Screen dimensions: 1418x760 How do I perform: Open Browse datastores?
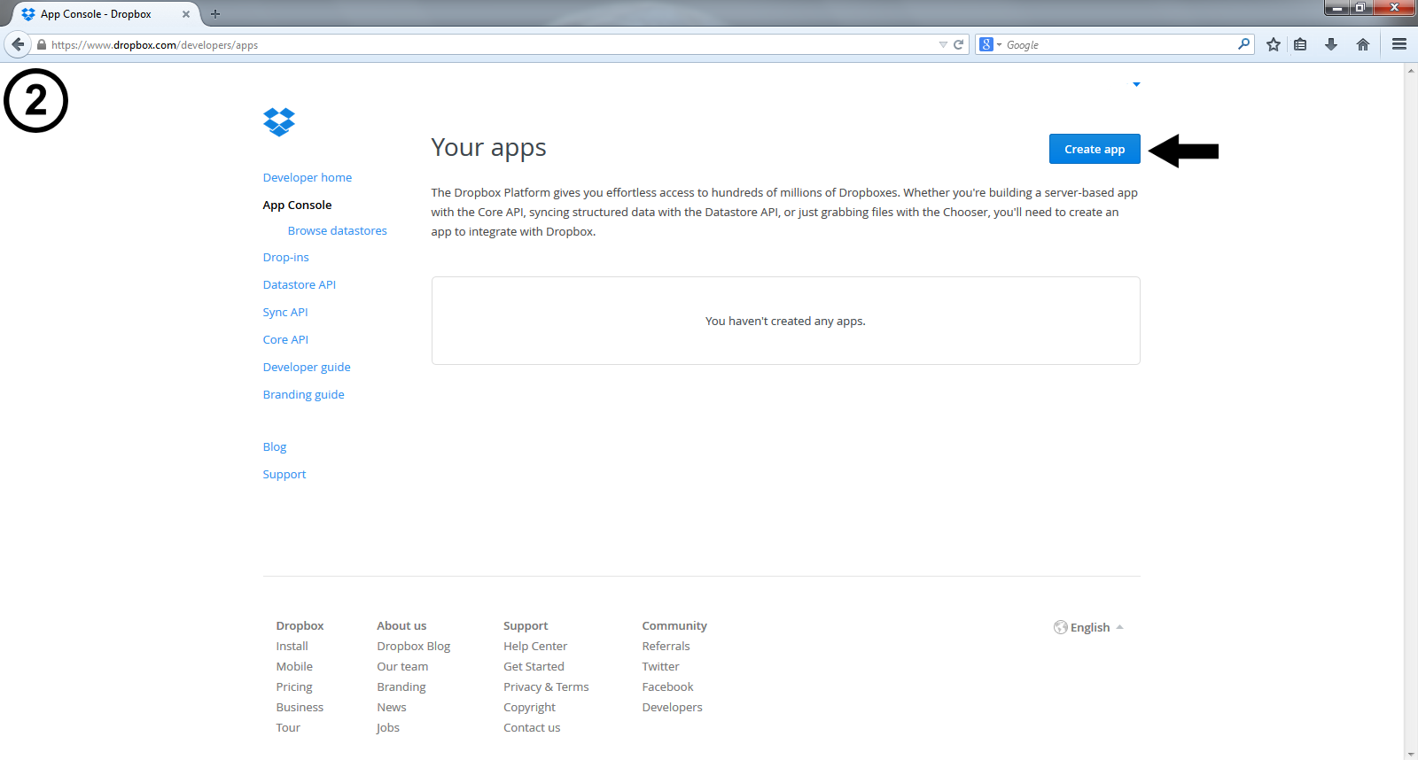coord(338,230)
